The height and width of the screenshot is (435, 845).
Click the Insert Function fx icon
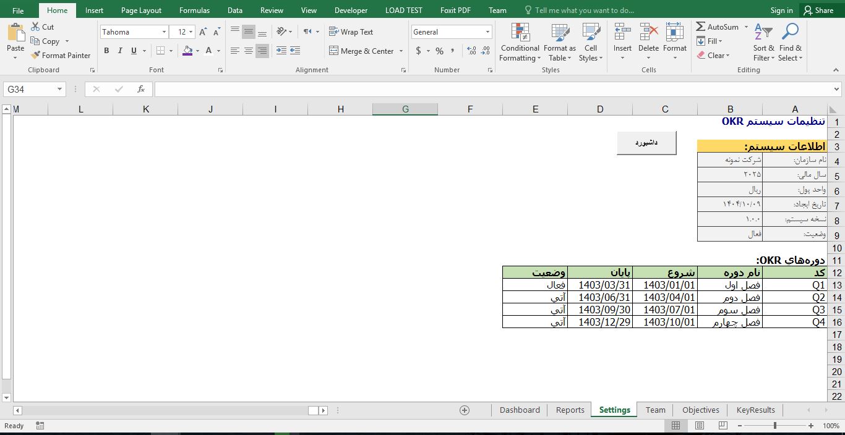[141, 90]
